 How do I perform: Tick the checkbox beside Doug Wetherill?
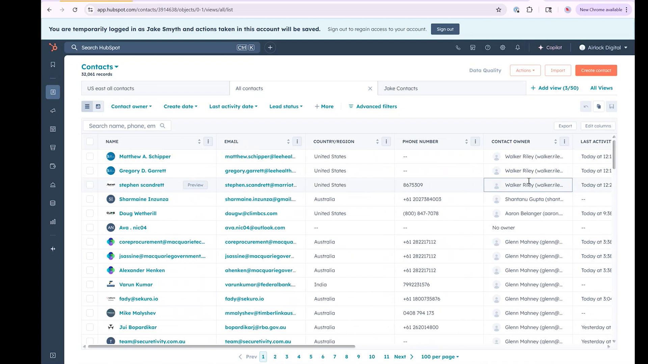90,213
